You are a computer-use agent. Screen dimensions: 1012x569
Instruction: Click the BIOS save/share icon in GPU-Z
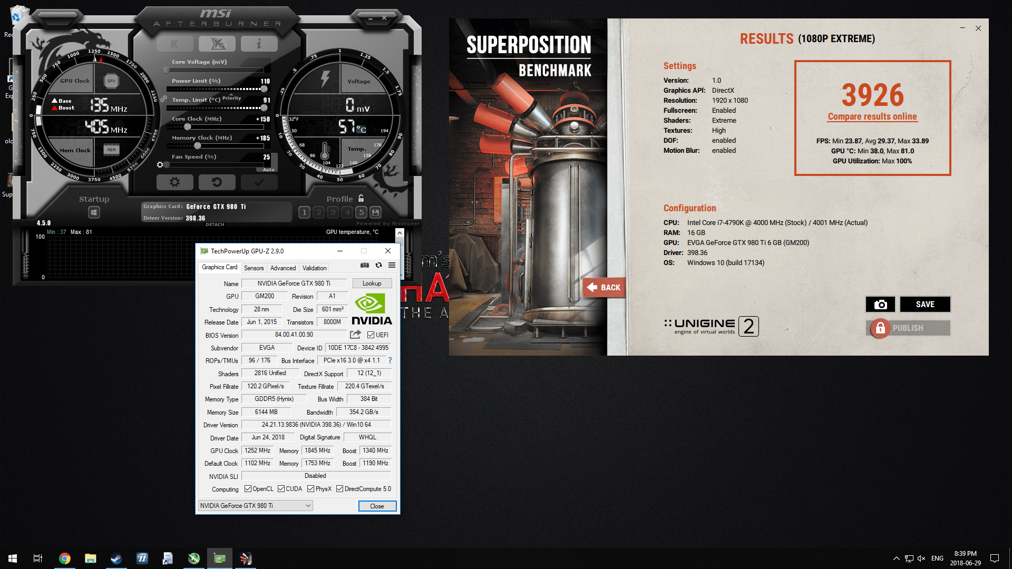point(356,335)
